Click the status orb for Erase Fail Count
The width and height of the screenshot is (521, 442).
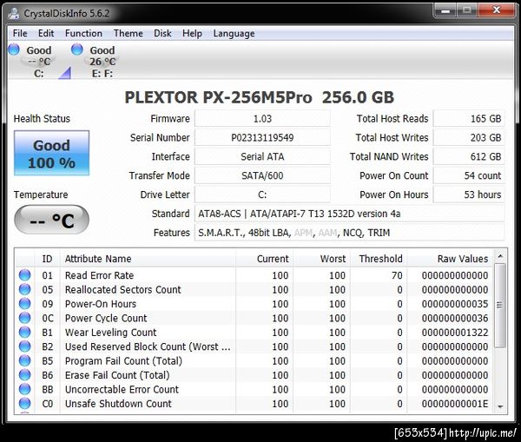click(x=24, y=375)
